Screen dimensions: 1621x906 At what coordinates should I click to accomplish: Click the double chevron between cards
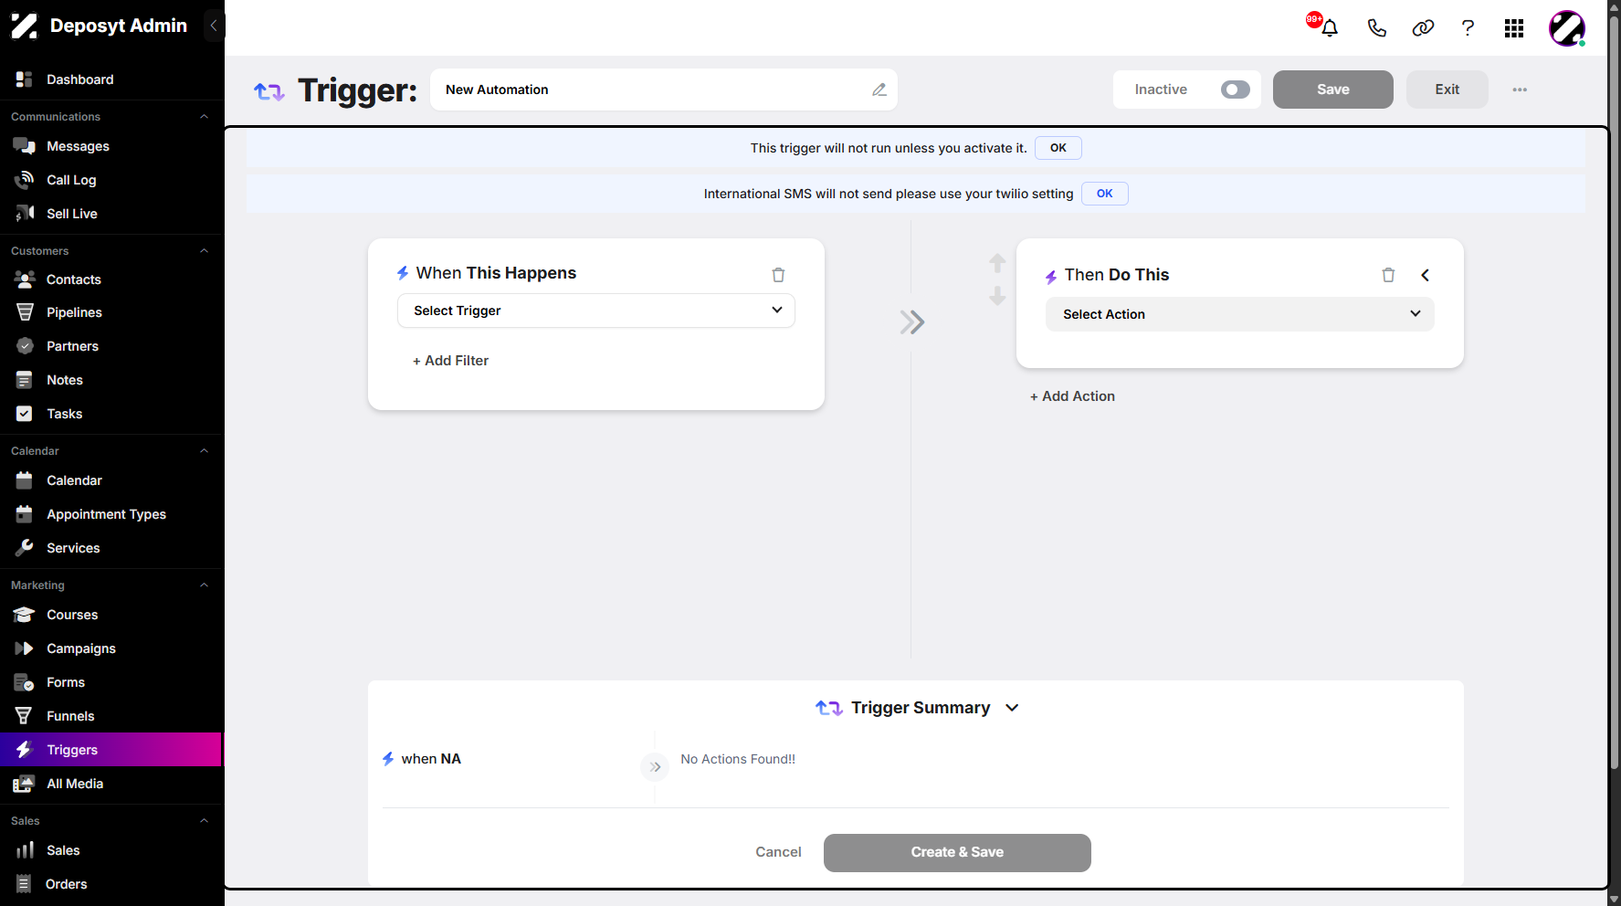tap(911, 321)
